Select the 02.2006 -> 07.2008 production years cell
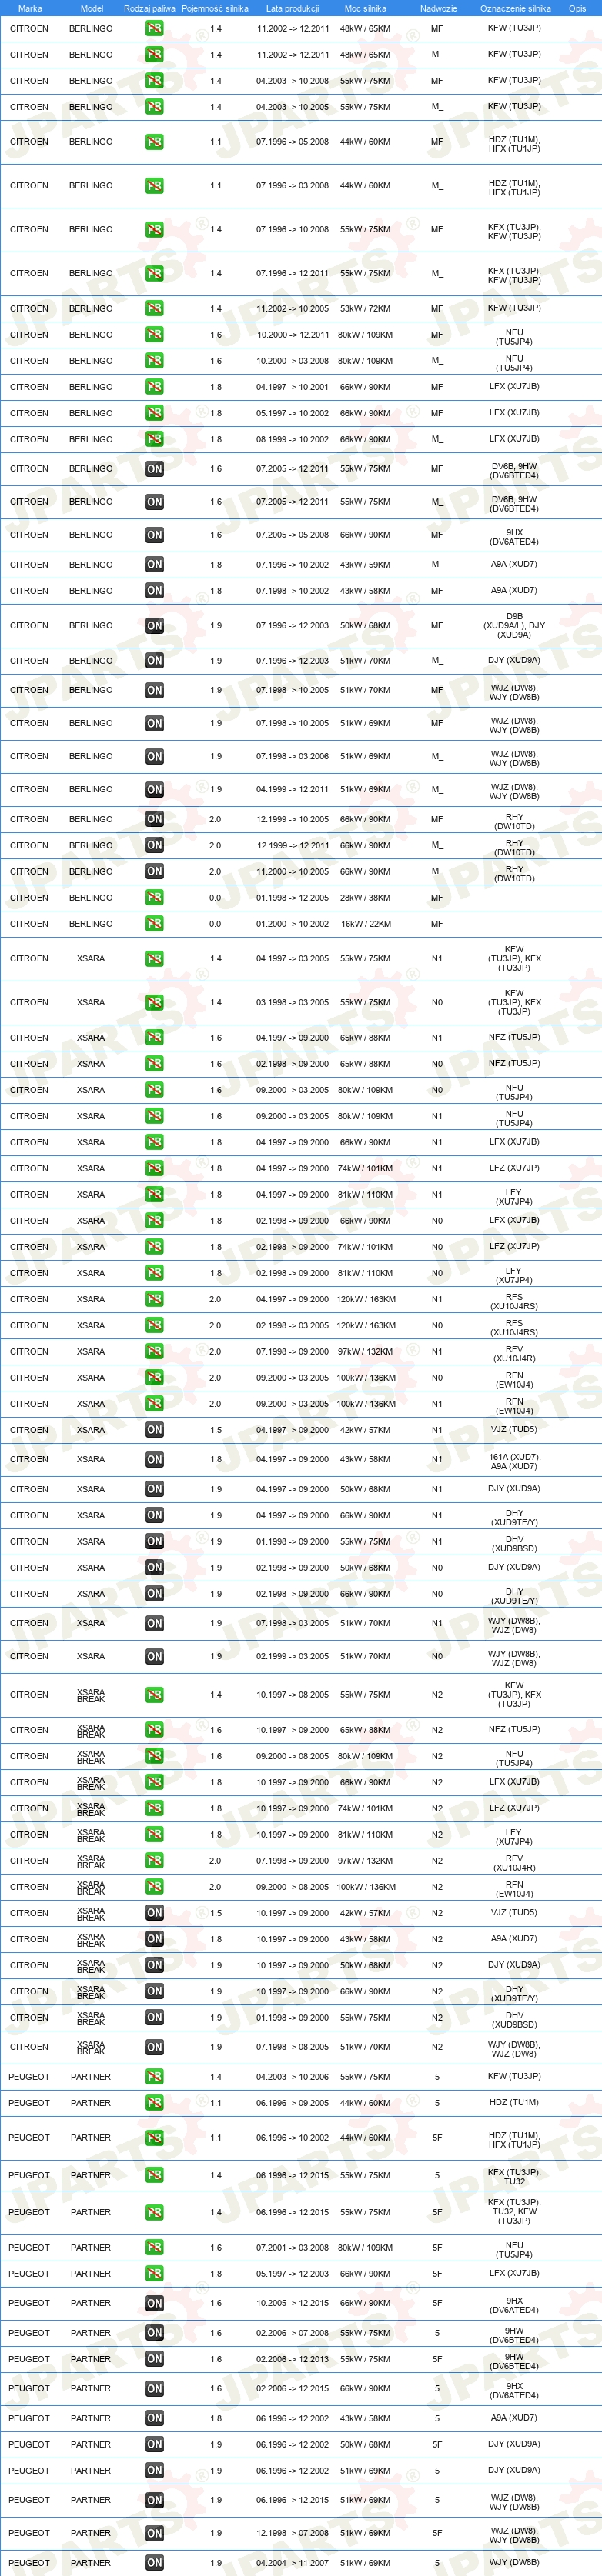Viewport: 602px width, 2576px height. tap(292, 2333)
